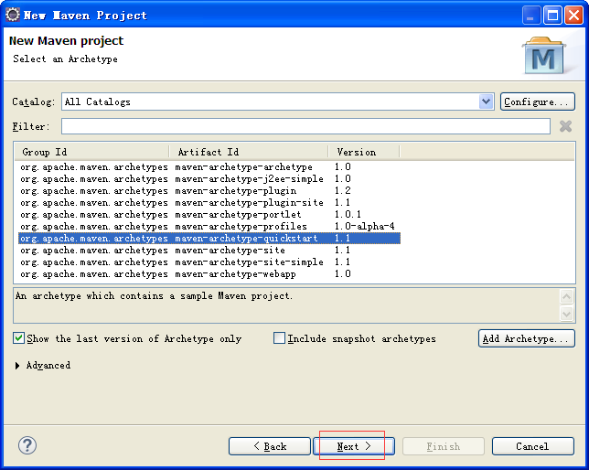
Task: Sort by the Artifact Id column header
Action: click(248, 152)
